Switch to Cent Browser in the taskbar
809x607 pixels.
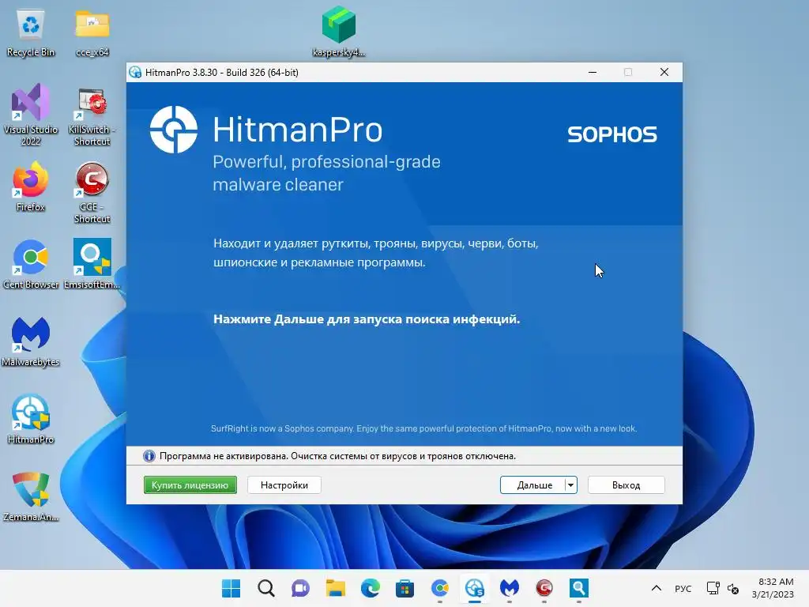[439, 588]
